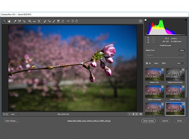Viewport: 189px width, 139px height.
Task: Select the Crop tool
Action: tap(30, 21)
